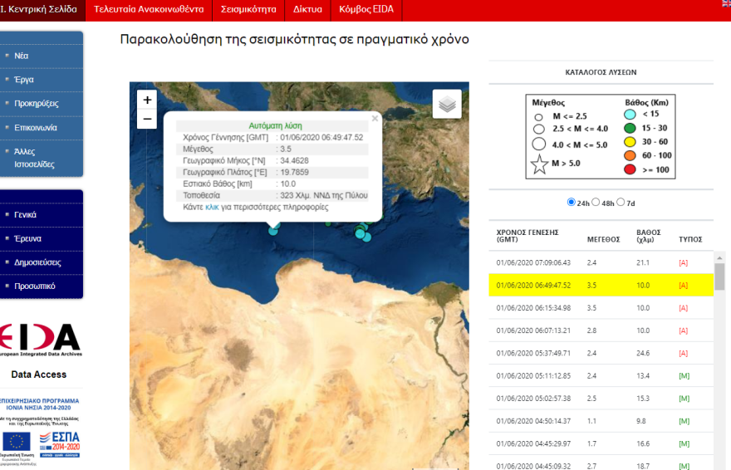The width and height of the screenshot is (731, 470).
Task: Select the 01/06/2020 04:50:14.37 event row
Action: tap(601, 421)
